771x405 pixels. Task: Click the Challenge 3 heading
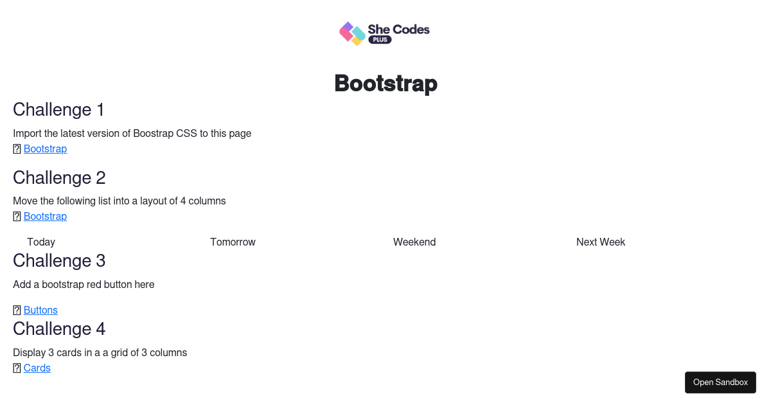point(59,260)
